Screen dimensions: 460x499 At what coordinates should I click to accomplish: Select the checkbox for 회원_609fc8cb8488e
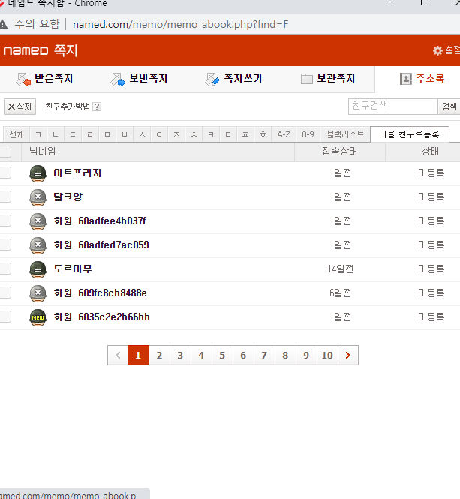pyautogui.click(x=5, y=293)
